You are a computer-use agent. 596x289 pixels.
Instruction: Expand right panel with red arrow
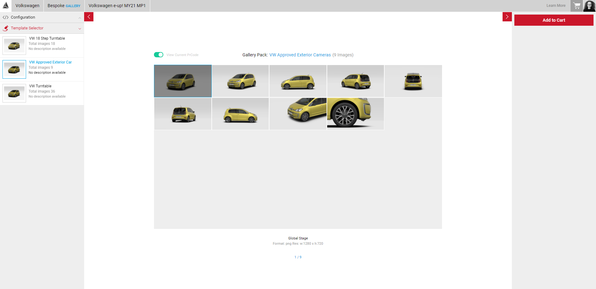[x=507, y=17]
